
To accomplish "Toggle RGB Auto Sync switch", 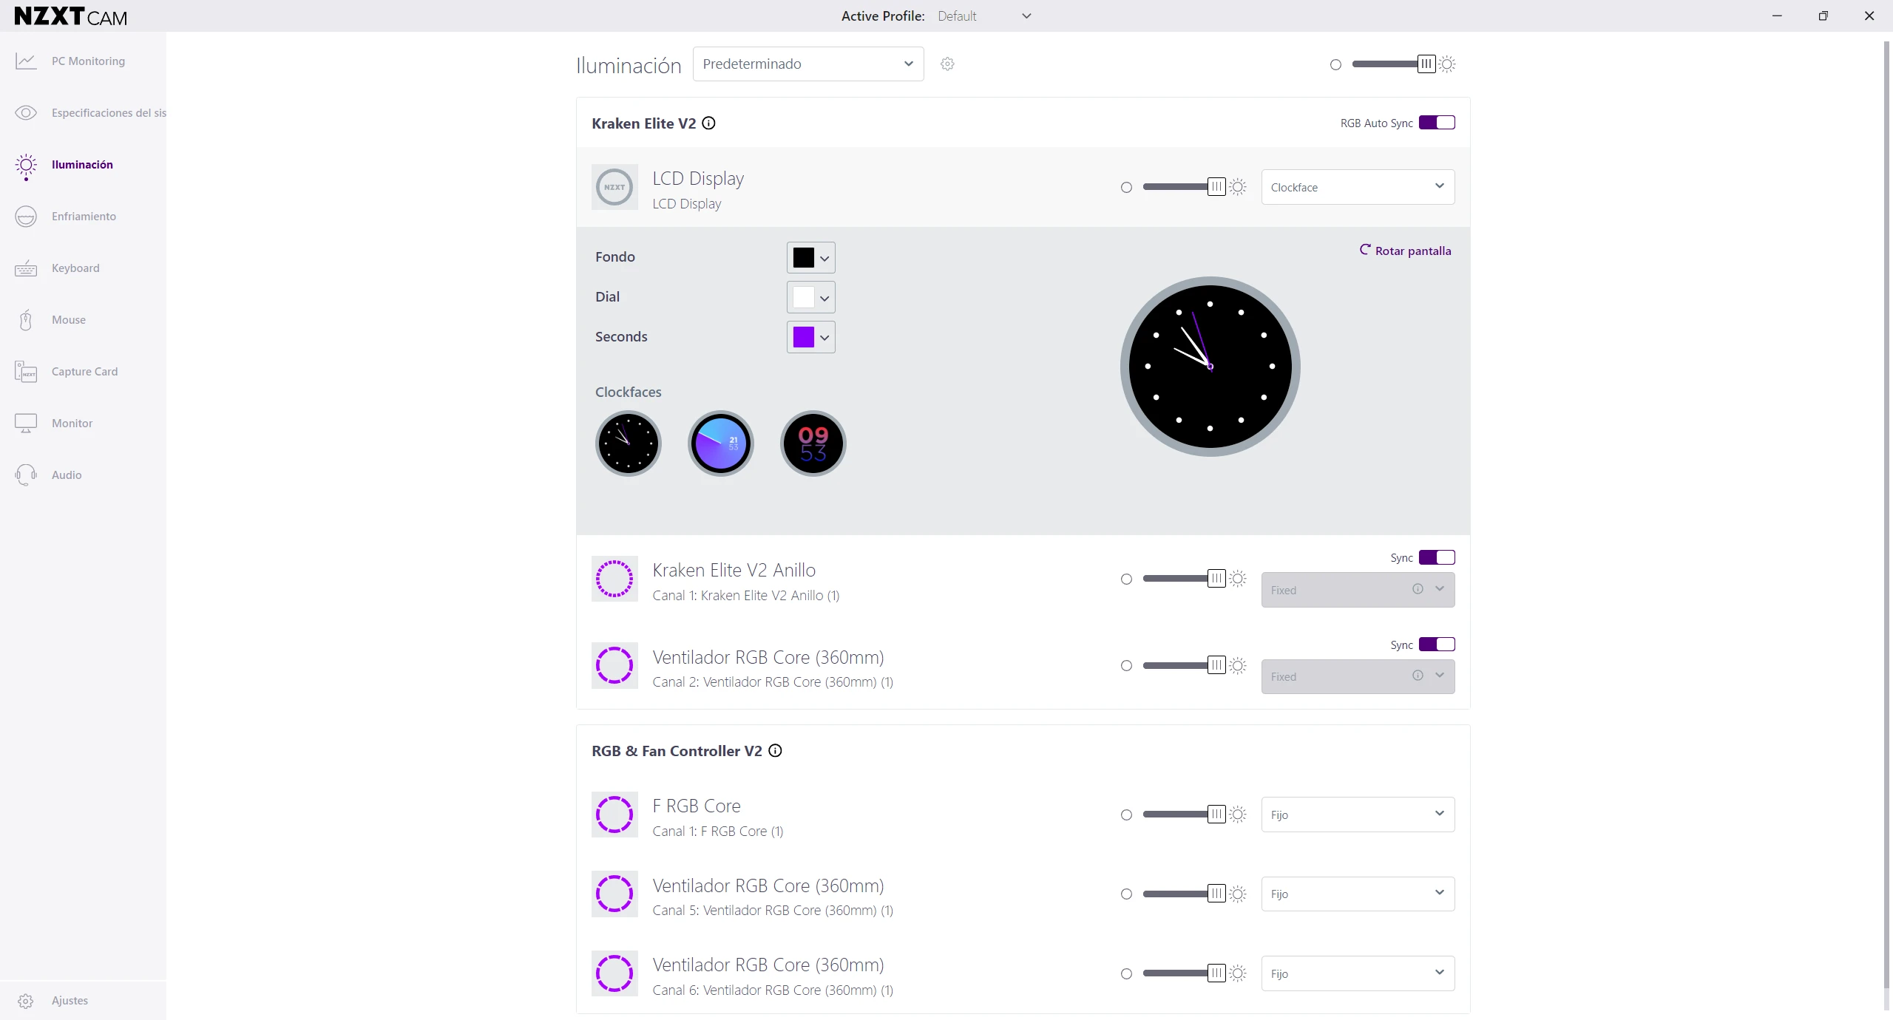I will click(1437, 123).
